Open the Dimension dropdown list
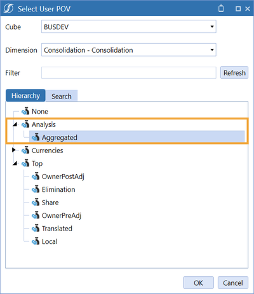The image size is (254, 294). point(129,50)
